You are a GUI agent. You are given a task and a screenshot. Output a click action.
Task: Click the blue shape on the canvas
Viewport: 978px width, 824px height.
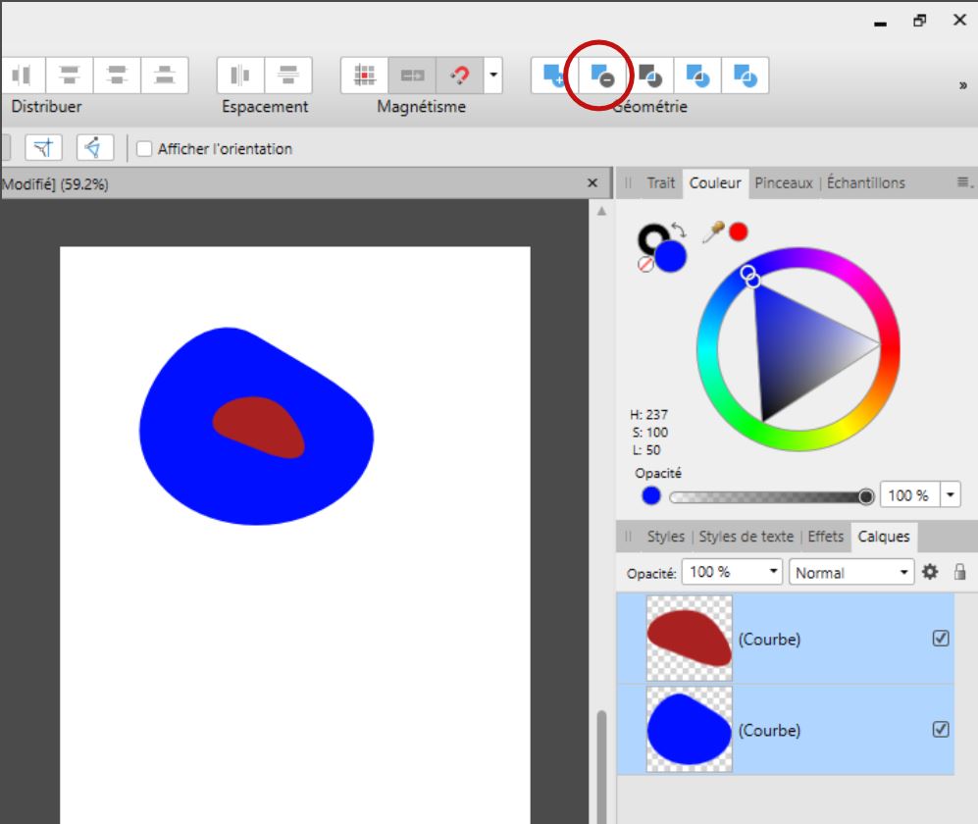click(256, 492)
